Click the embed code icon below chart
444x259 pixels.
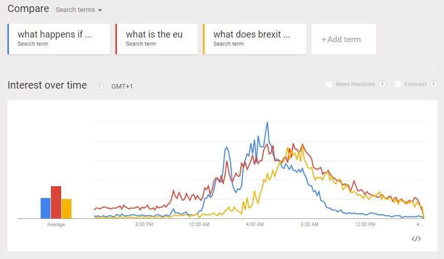point(416,239)
